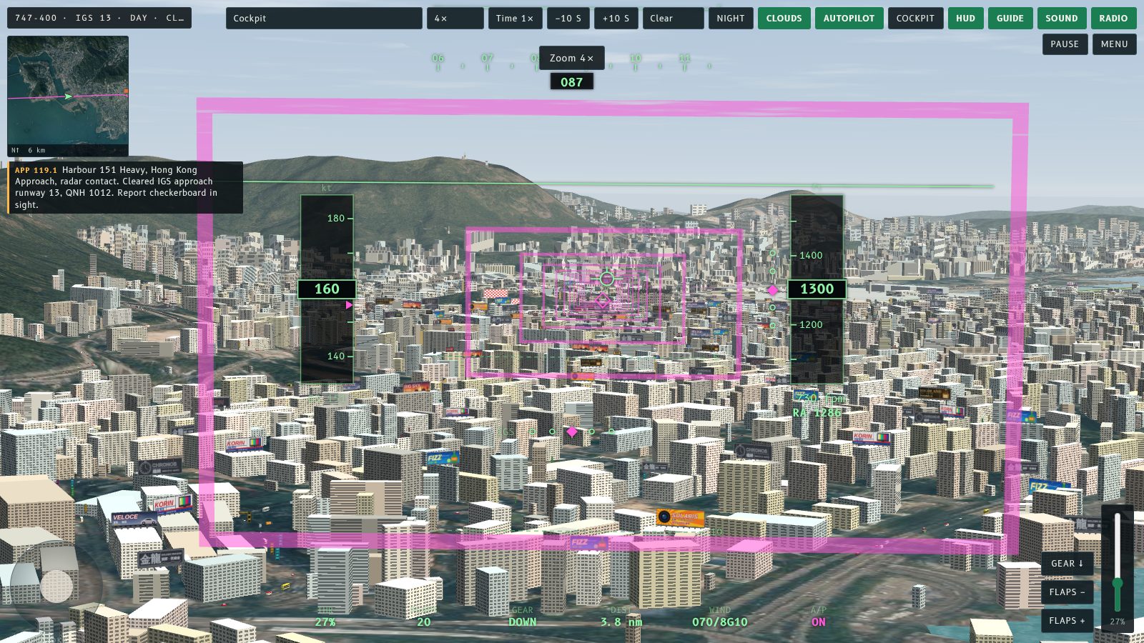Click the pink glideslope diamond marker
1144x643 pixels.
click(773, 290)
